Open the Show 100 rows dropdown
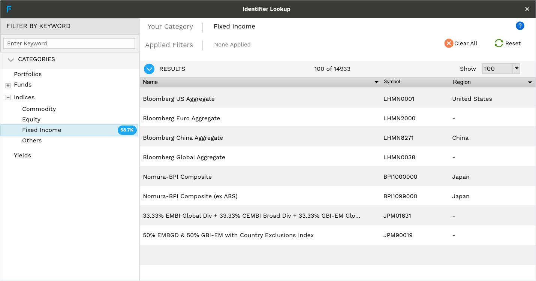The height and width of the screenshot is (281, 536). coord(517,69)
